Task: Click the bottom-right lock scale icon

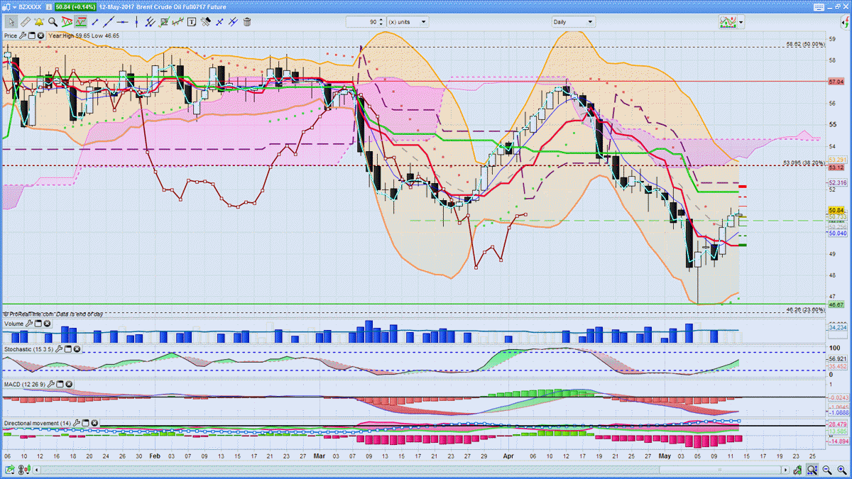Action: click(x=797, y=470)
